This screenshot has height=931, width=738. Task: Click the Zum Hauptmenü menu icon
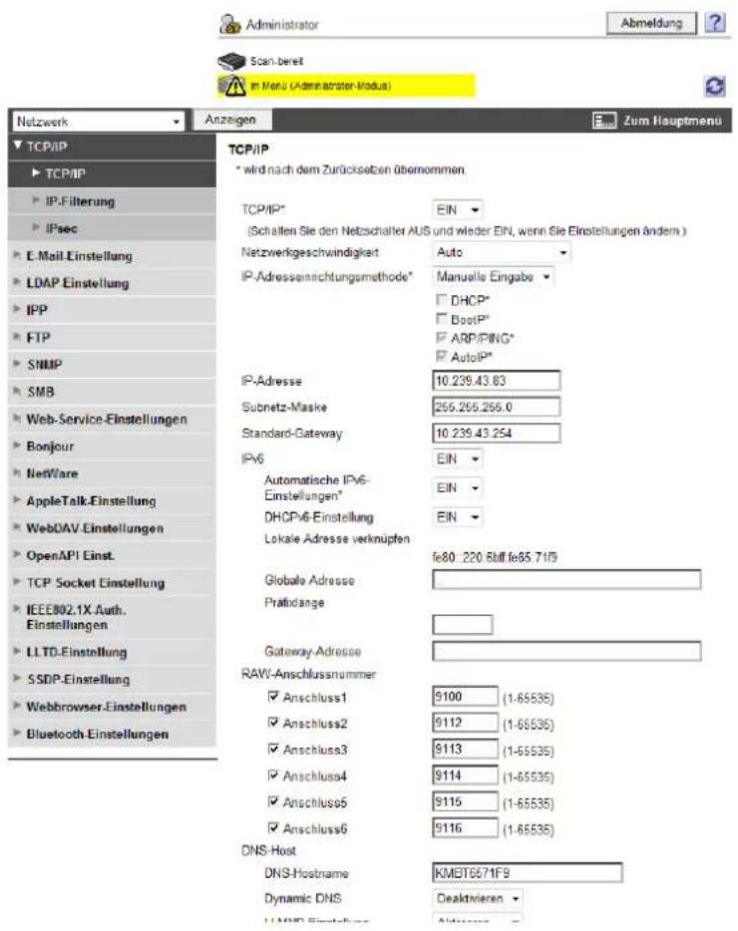[x=604, y=121]
